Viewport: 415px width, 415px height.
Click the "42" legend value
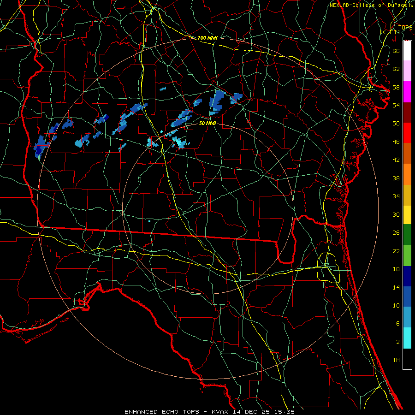[x=396, y=160]
